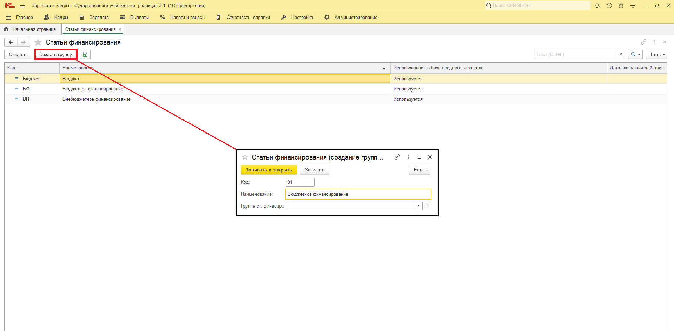
Task: Click Использование в базе среднего заработка header
Action: (x=498, y=68)
